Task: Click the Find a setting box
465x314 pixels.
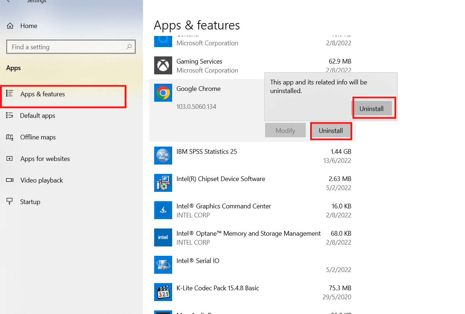Action: [x=71, y=47]
